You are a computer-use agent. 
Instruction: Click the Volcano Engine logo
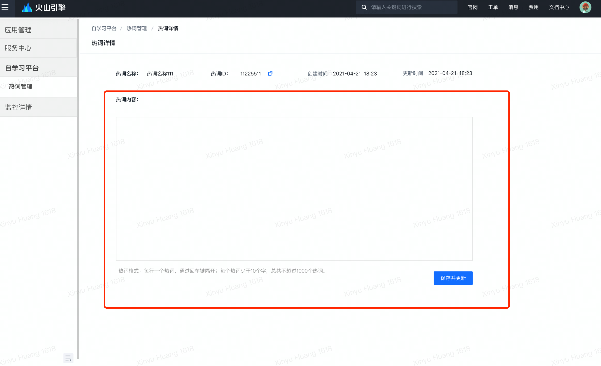pos(44,7)
